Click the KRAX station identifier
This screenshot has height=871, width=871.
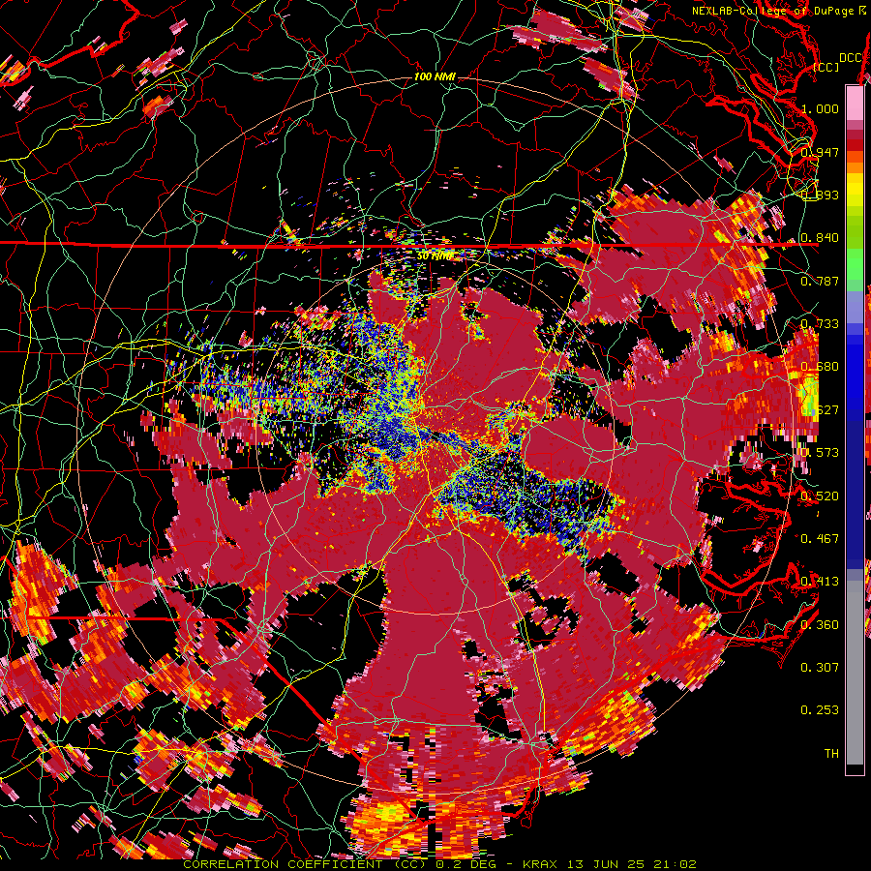[540, 864]
